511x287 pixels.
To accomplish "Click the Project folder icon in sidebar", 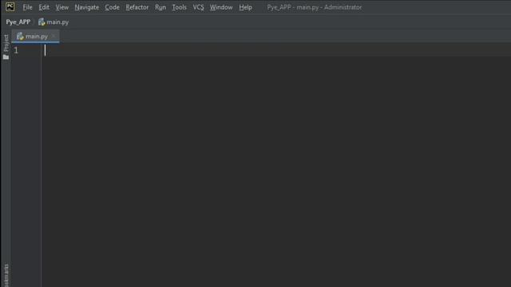I will (6, 57).
